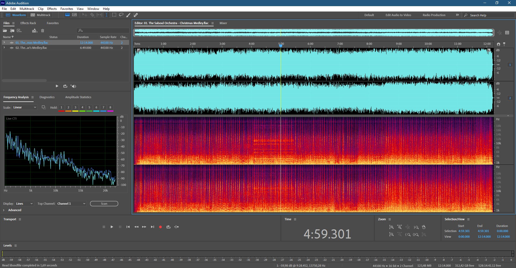Select the Time Selection tool
516x268 pixels.
(x=106, y=15)
